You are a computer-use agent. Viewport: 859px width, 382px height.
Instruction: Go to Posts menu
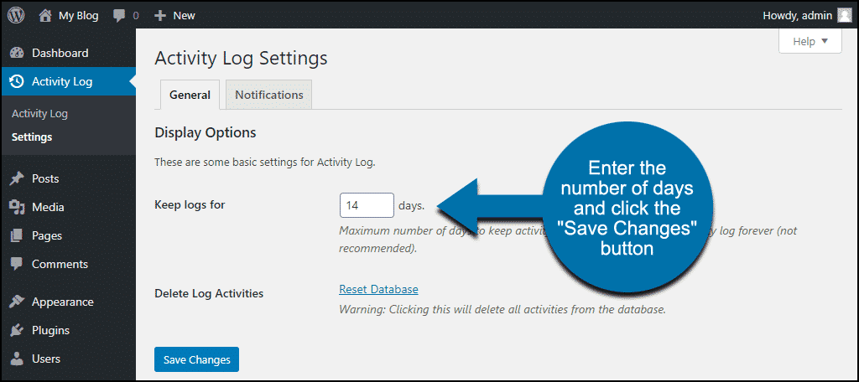pos(68,178)
